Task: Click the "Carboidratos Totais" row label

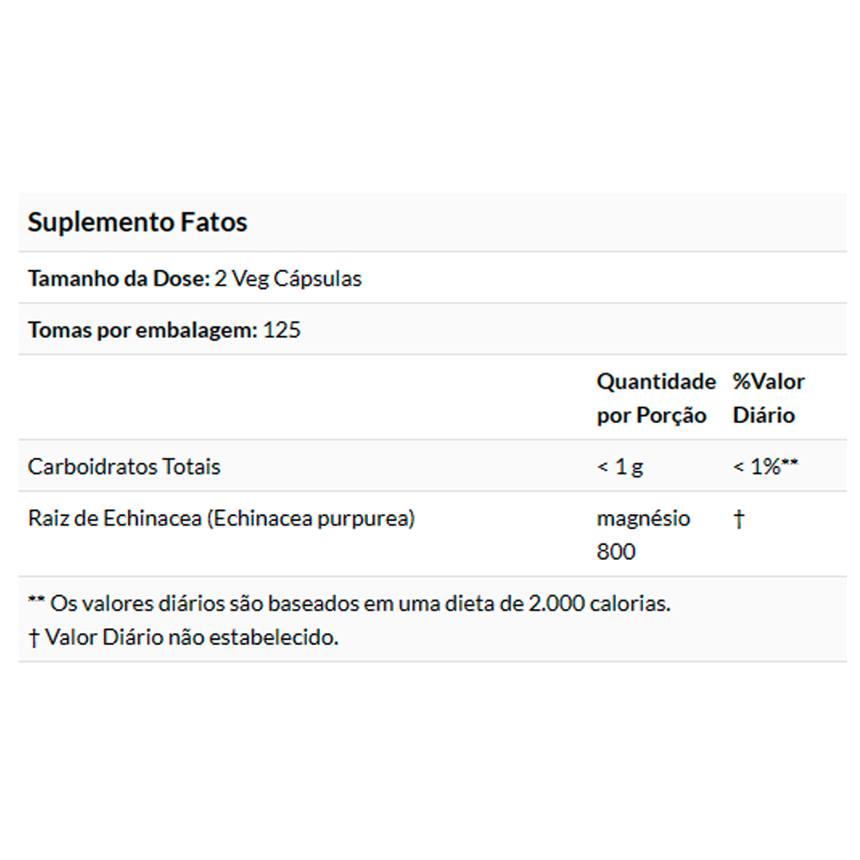Action: 124,467
